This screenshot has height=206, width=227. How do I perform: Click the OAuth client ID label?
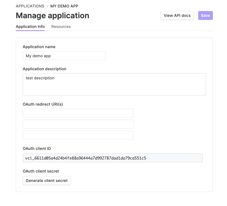click(x=37, y=148)
